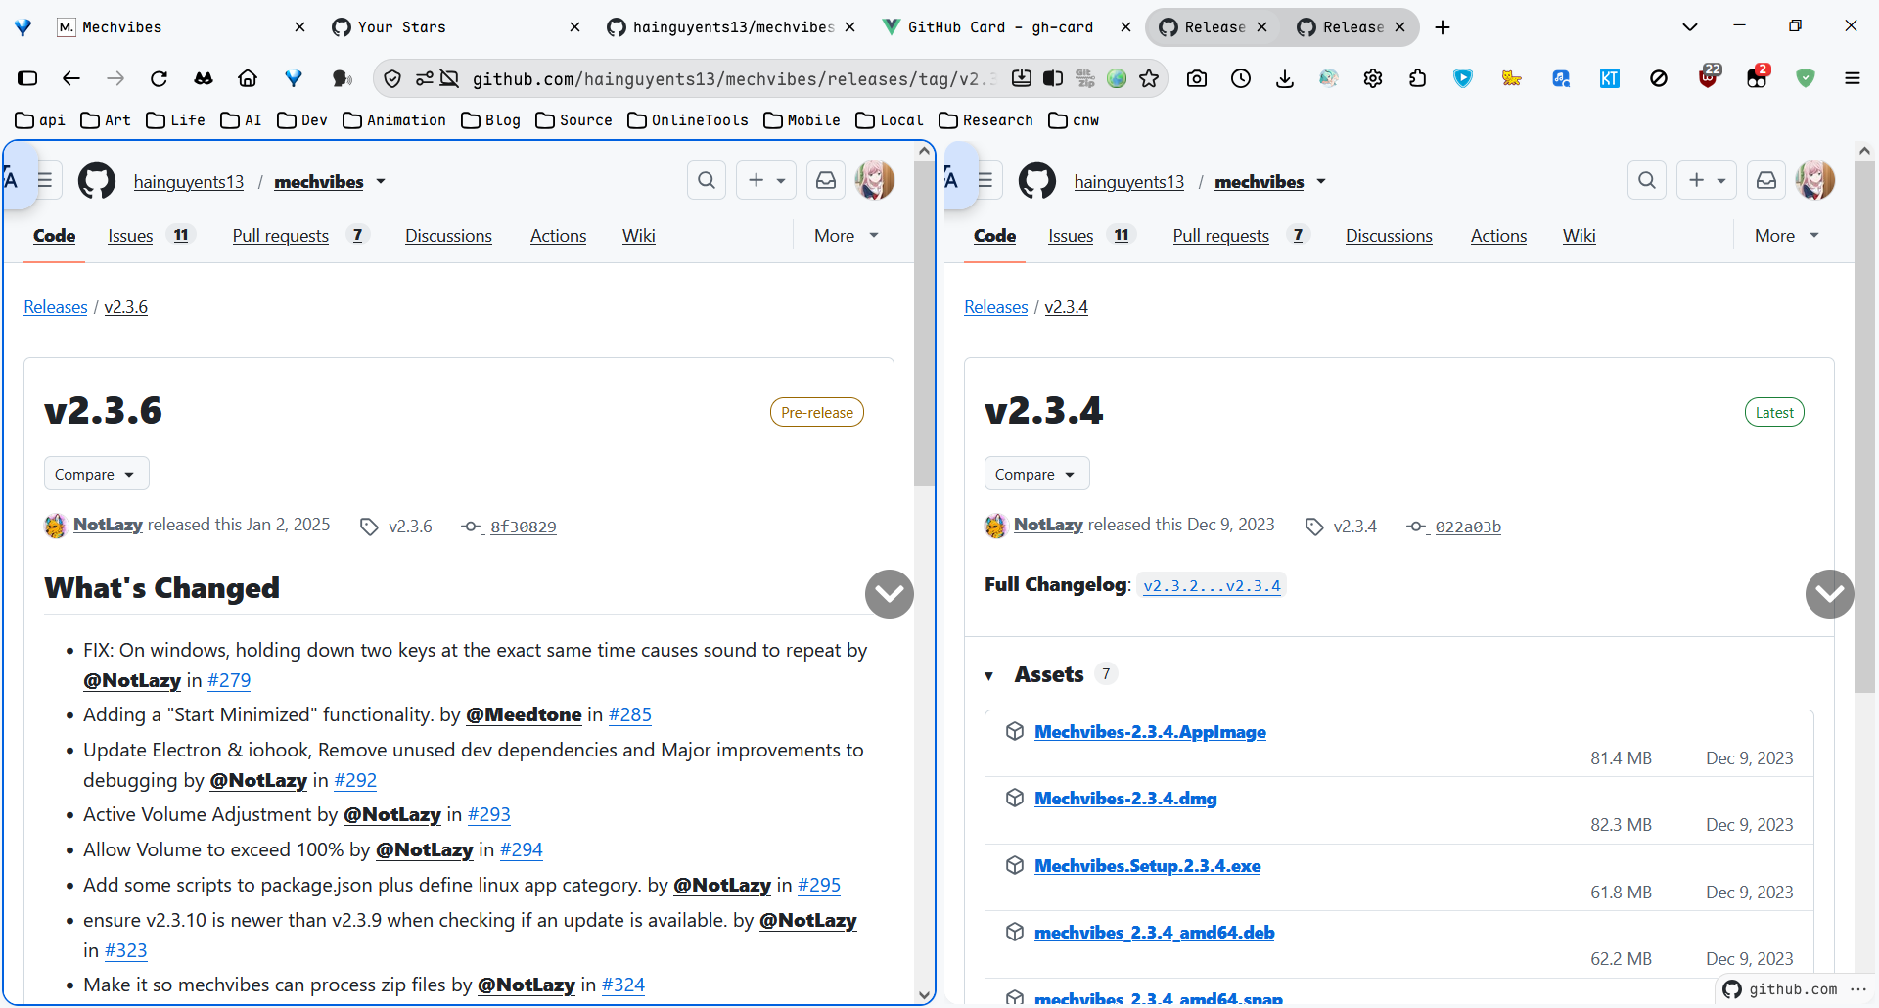Click the left pane scroll-down circle button
The image size is (1879, 1008).
[890, 594]
